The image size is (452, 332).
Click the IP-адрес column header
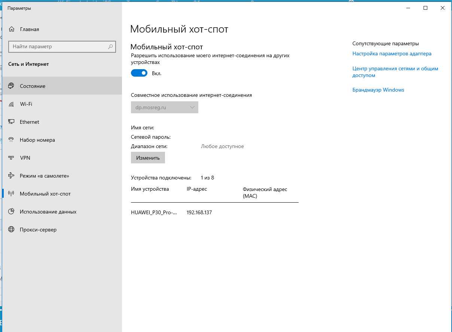(197, 189)
